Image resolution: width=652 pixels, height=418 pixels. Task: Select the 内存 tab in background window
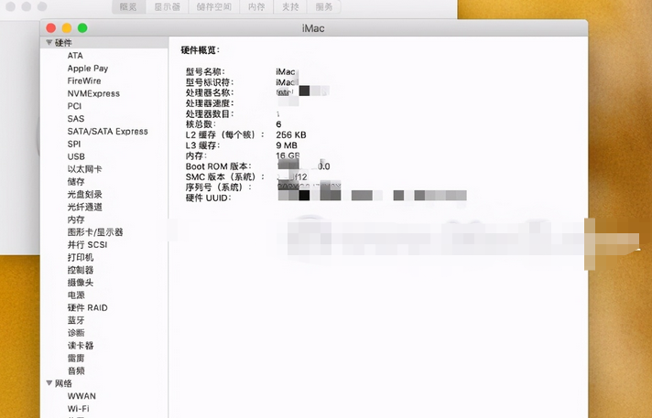(257, 7)
